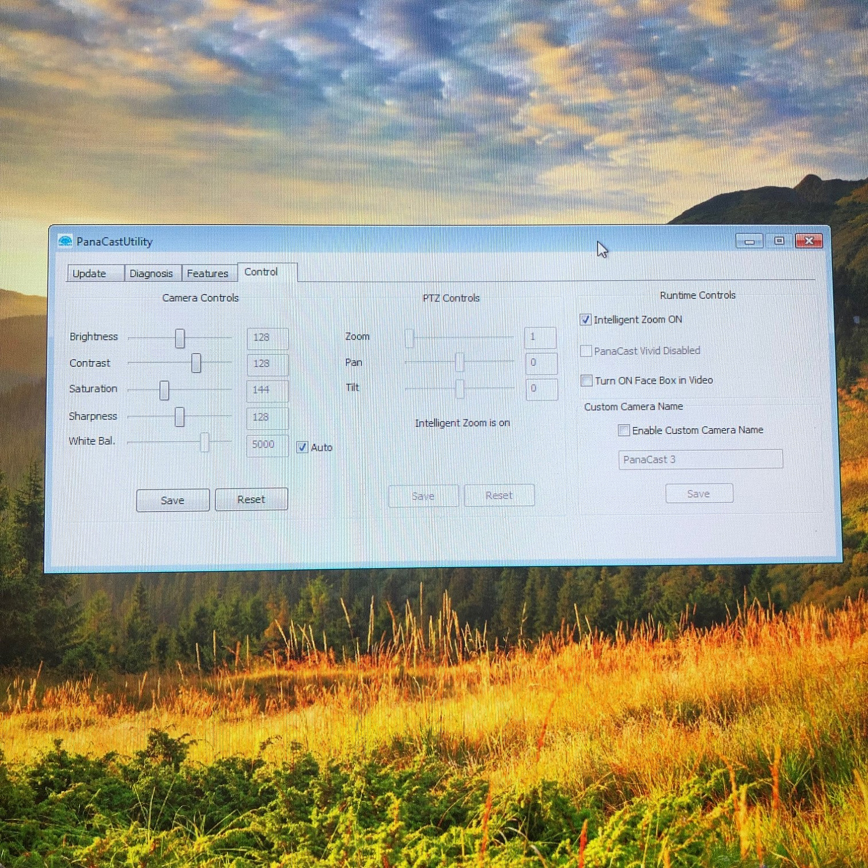
Task: Click the Brightness value field showing 128
Action: coord(267,338)
